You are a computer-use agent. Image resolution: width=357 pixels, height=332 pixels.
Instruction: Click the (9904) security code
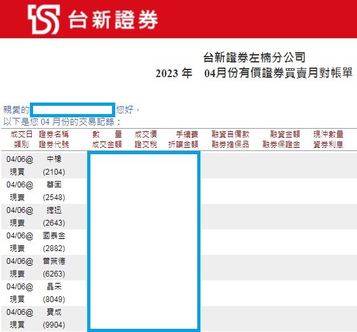coord(54,325)
